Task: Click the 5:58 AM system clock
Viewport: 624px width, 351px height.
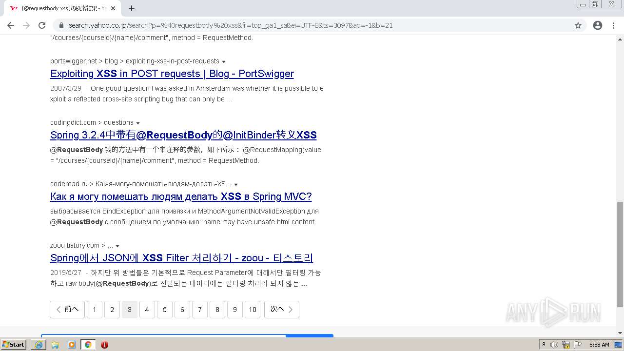Action: (599, 345)
